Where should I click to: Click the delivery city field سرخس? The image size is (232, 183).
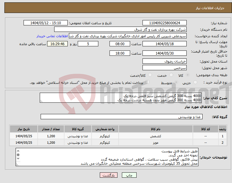(165, 68)
